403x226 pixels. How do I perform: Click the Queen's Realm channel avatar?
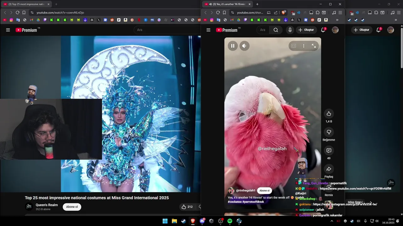(29, 207)
